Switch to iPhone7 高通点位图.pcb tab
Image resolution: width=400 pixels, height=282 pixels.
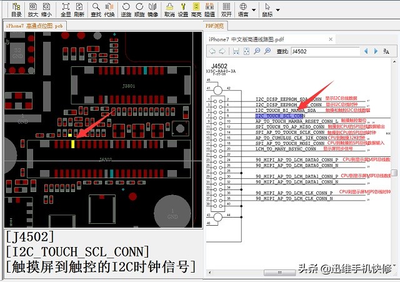coord(34,26)
